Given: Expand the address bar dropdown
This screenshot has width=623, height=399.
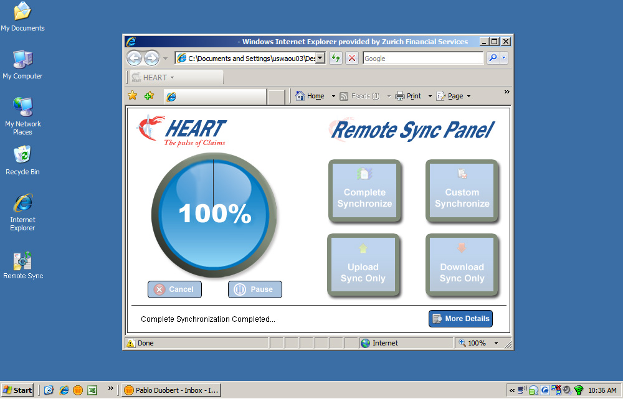Looking at the screenshot, I should [320, 59].
